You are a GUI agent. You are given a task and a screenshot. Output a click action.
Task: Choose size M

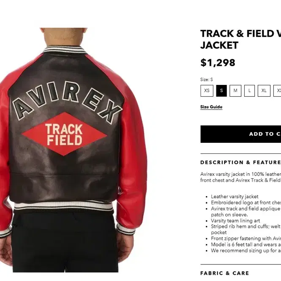click(x=235, y=91)
